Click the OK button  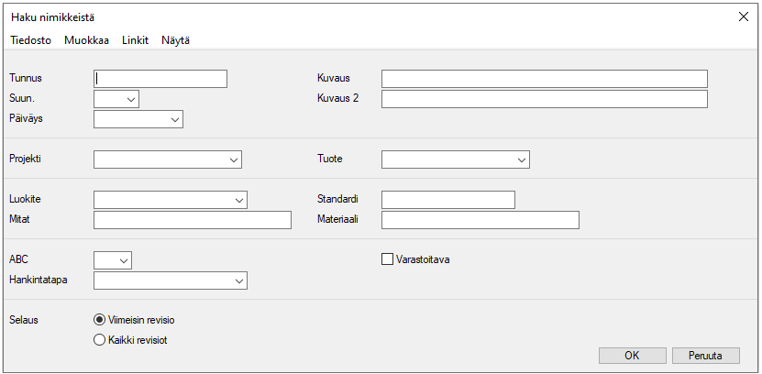point(632,355)
